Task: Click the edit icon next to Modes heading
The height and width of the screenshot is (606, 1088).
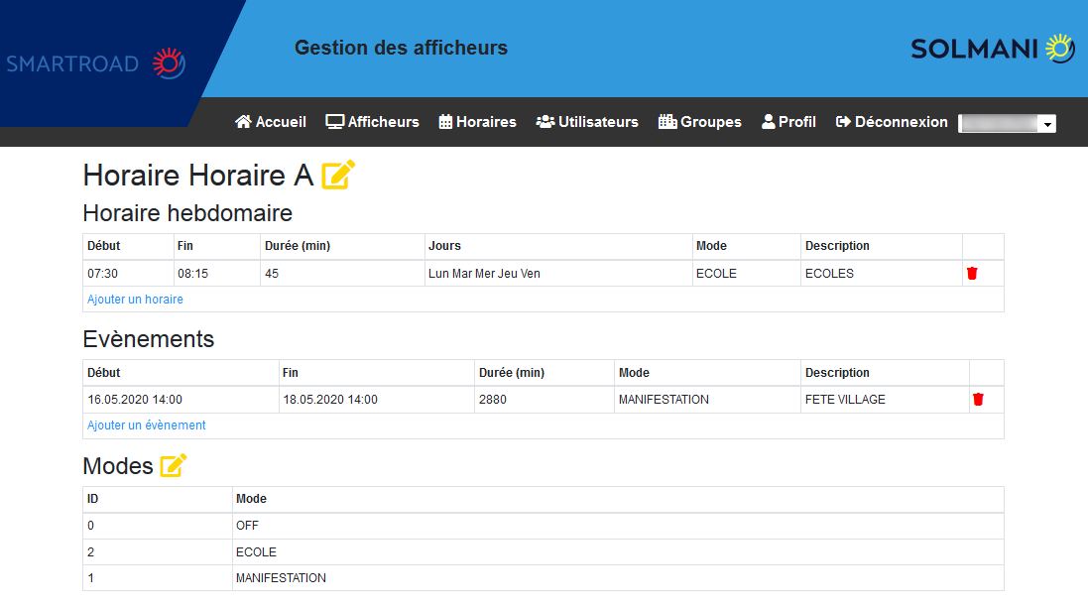Action: coord(174,465)
